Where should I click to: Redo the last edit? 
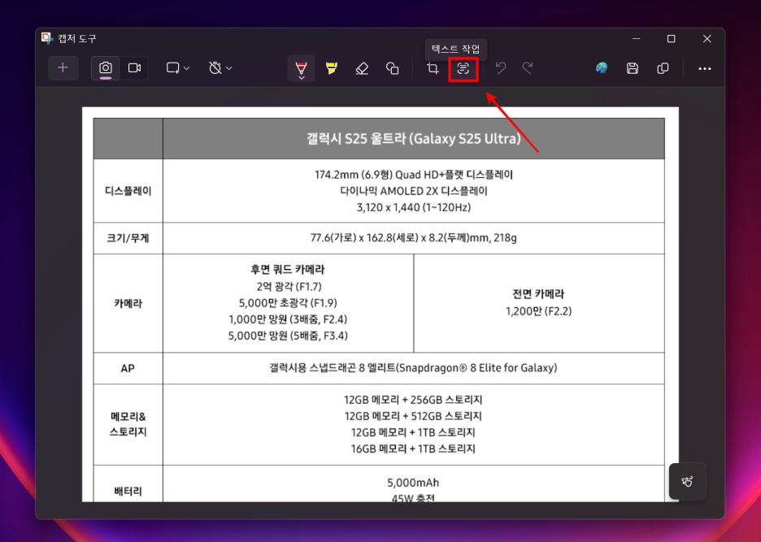[x=528, y=68]
